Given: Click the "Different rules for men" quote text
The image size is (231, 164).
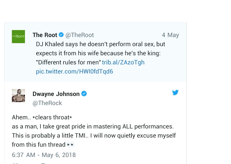Looking at the screenshot, I should coord(68,63).
